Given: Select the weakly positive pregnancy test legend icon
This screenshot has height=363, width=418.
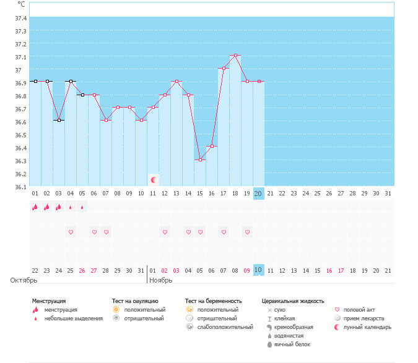Looking at the screenshot, I should coord(189,327).
